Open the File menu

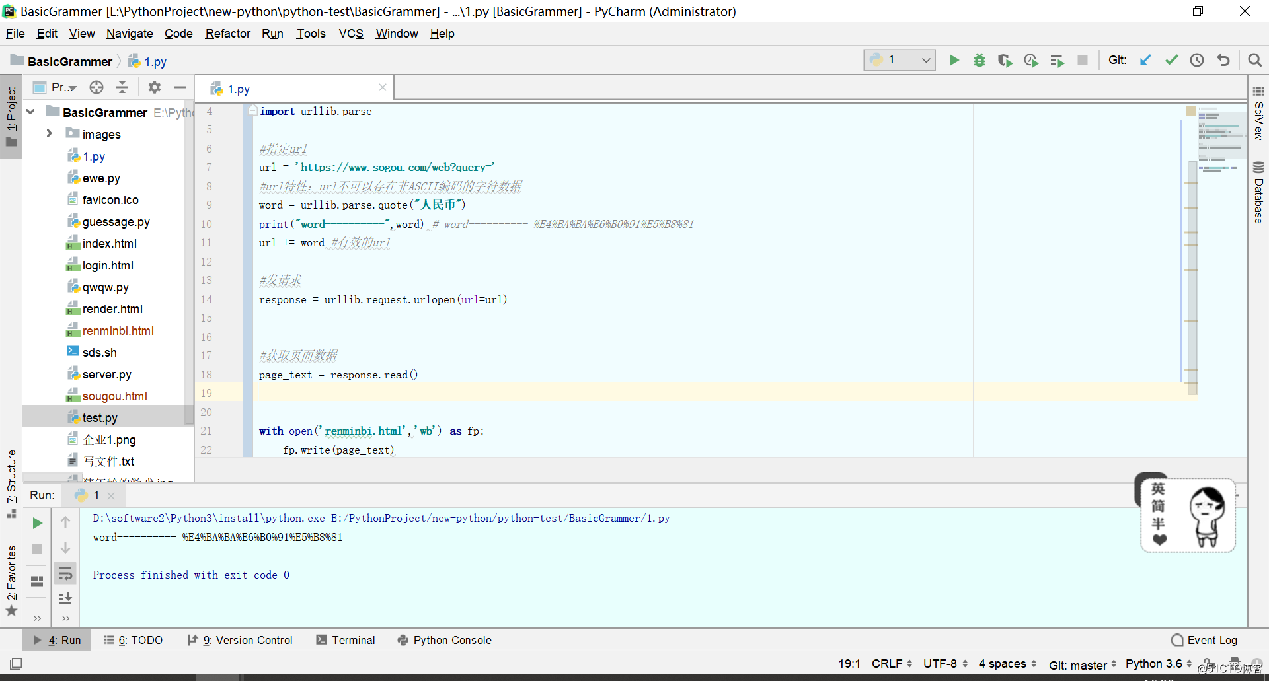tap(15, 34)
